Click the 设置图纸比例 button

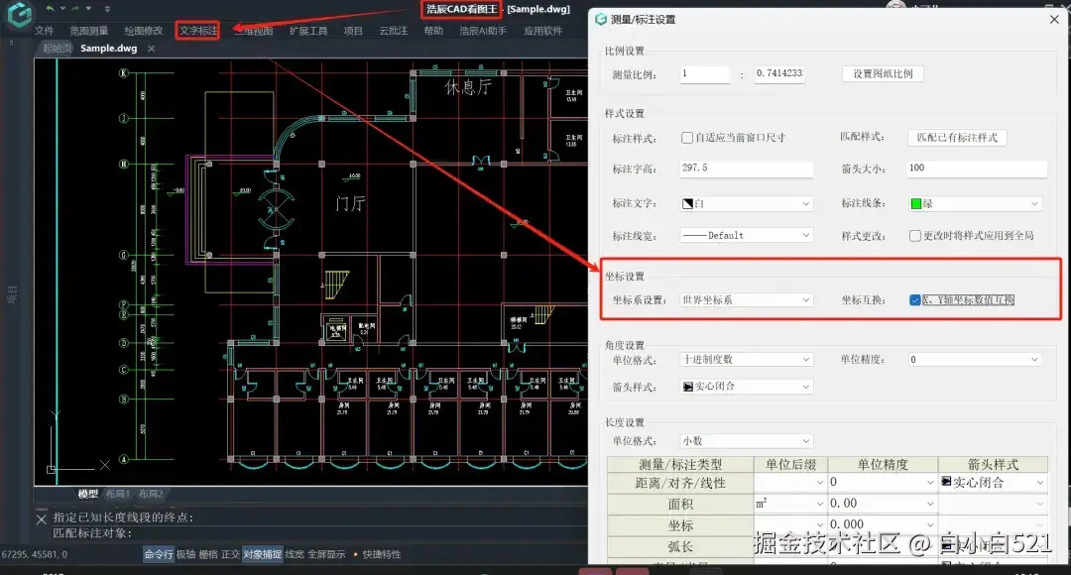tap(883, 73)
